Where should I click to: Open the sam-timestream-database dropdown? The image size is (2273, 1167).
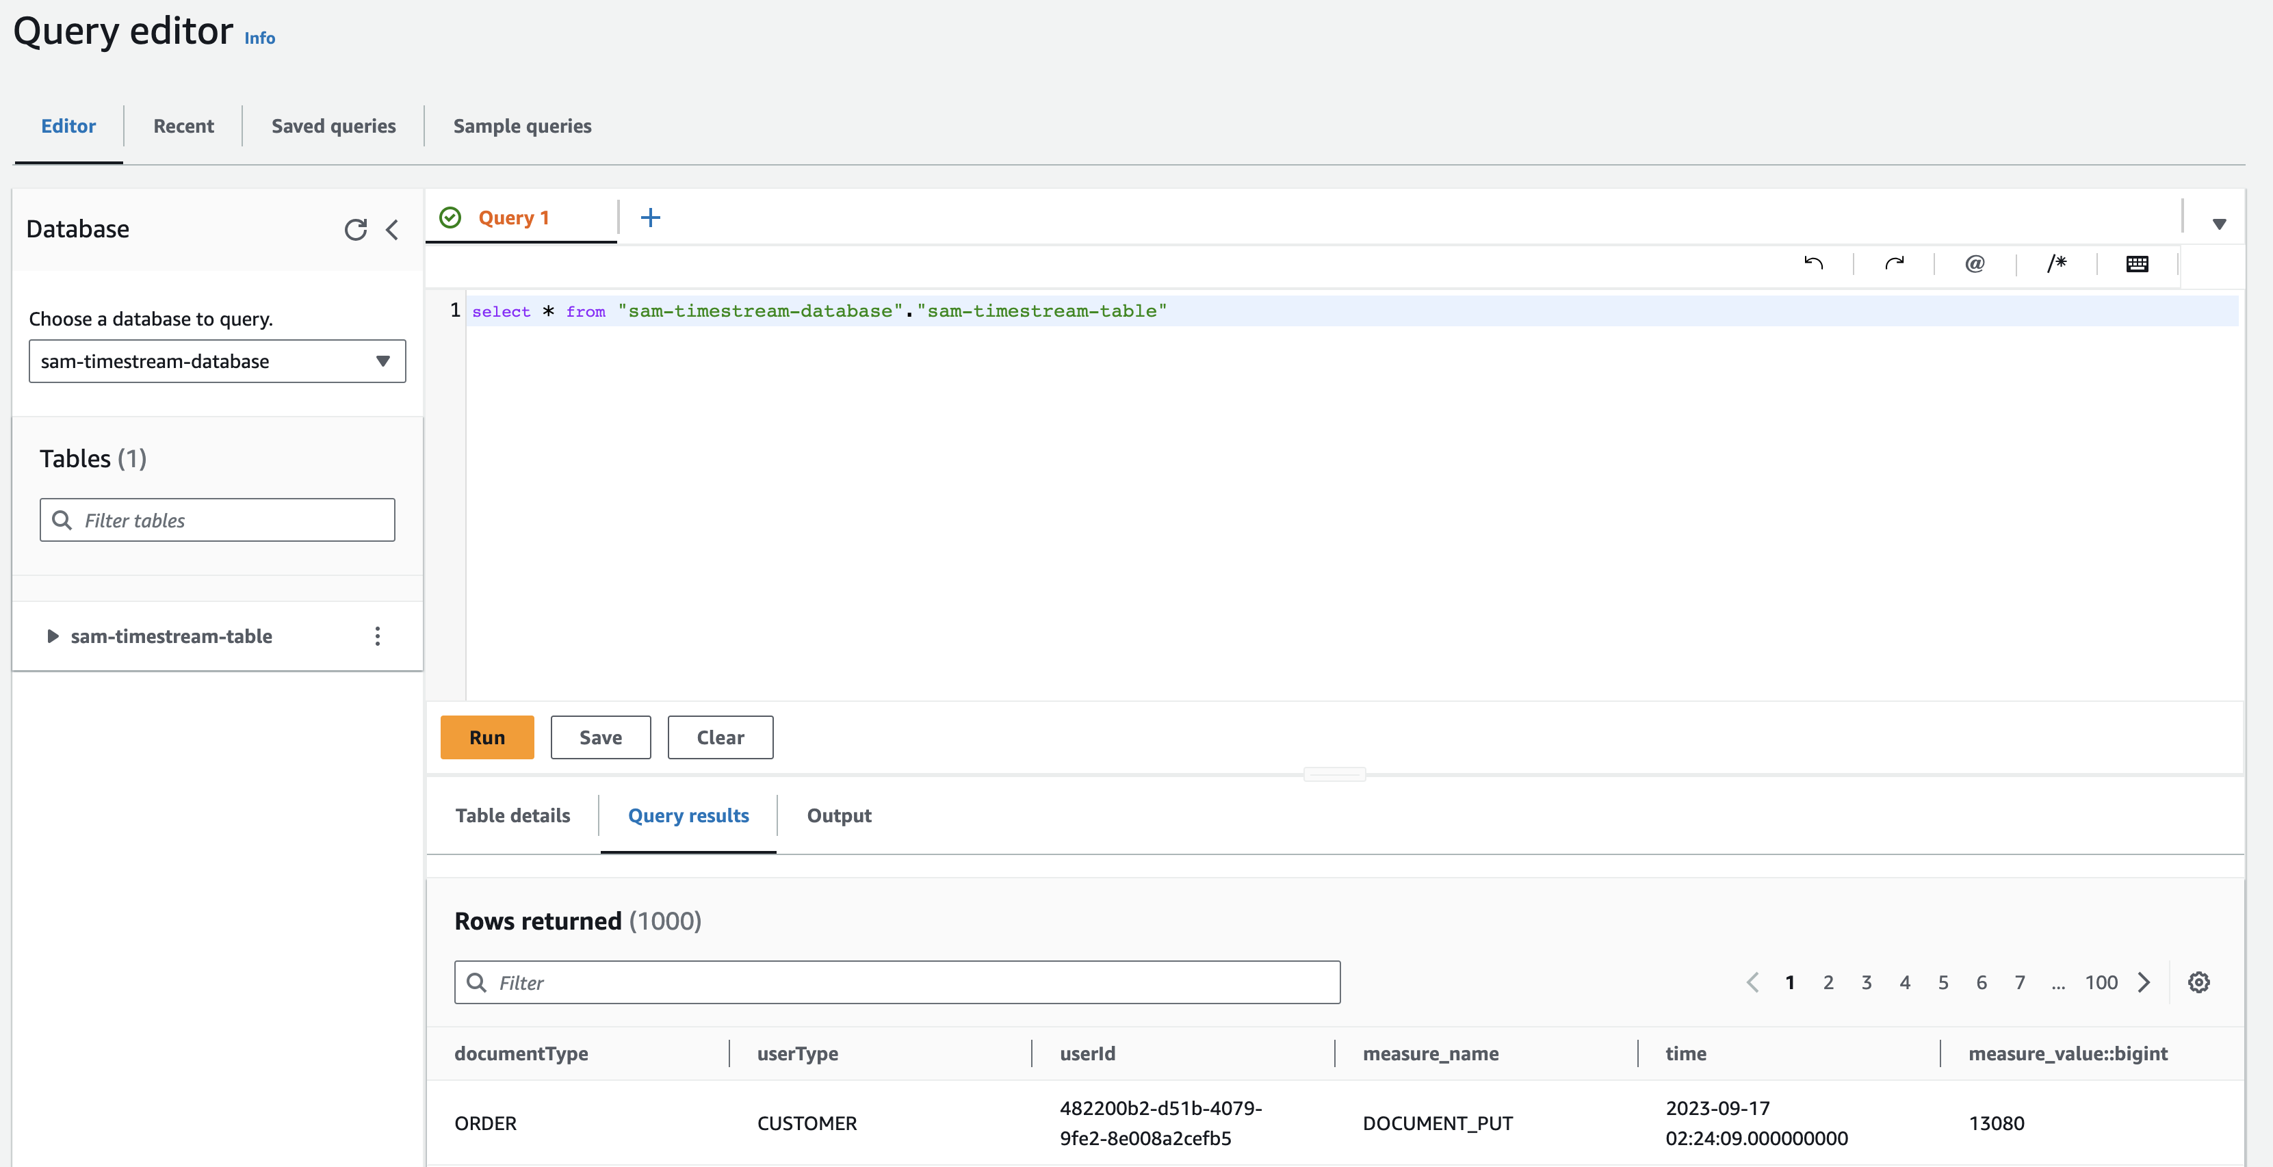click(217, 360)
